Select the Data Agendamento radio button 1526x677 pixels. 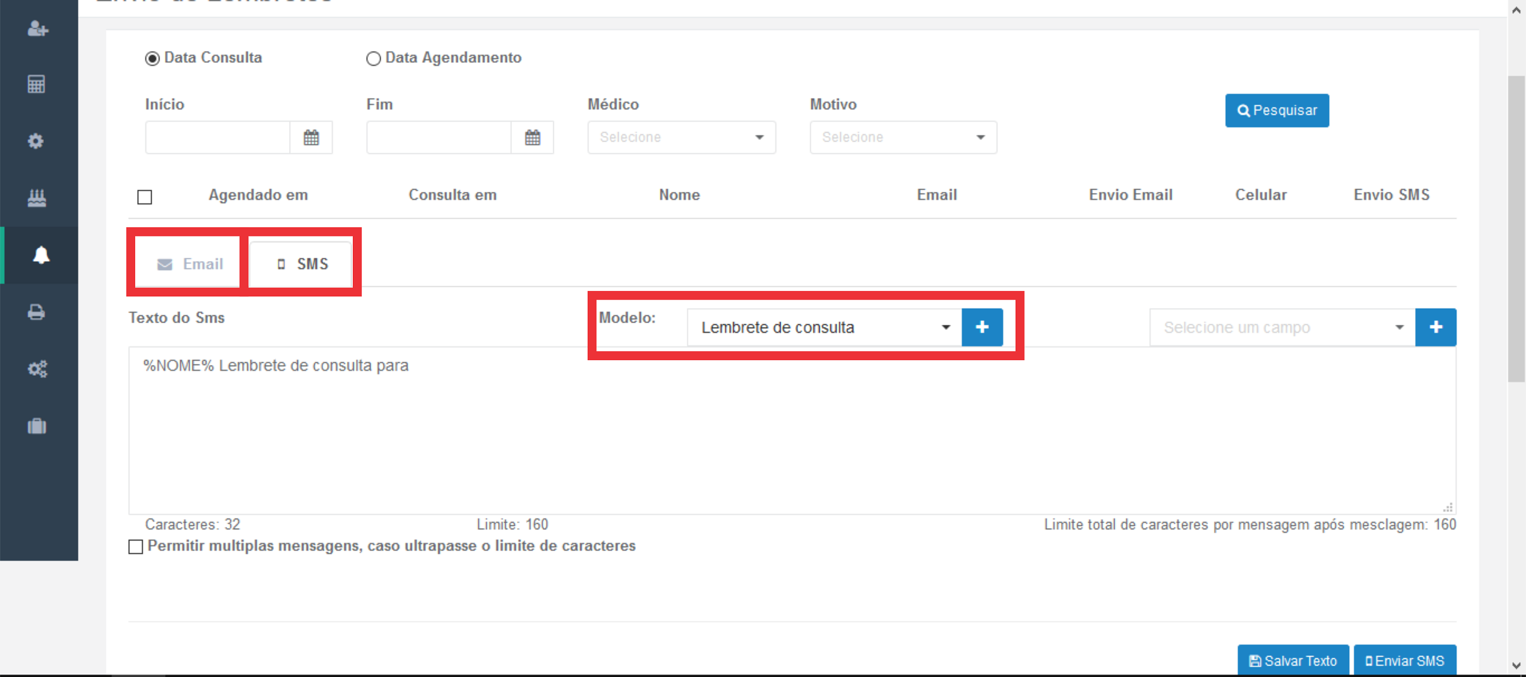[x=373, y=58]
